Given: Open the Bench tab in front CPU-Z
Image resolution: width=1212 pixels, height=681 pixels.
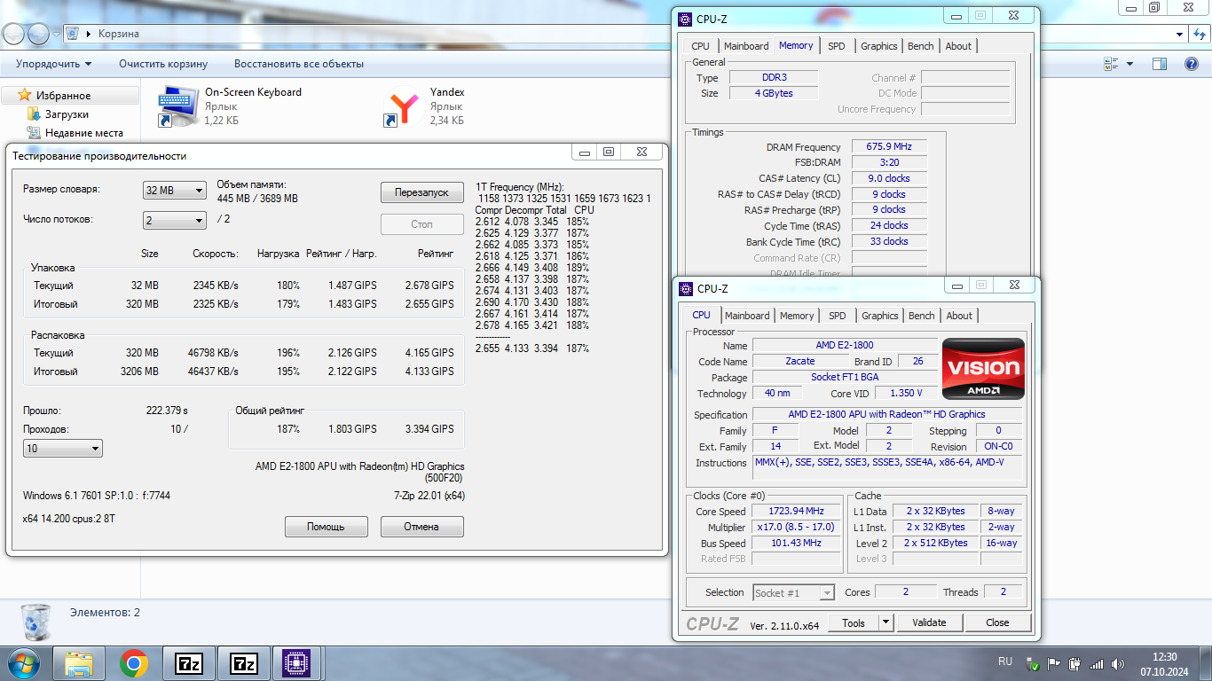Looking at the screenshot, I should click(x=922, y=316).
